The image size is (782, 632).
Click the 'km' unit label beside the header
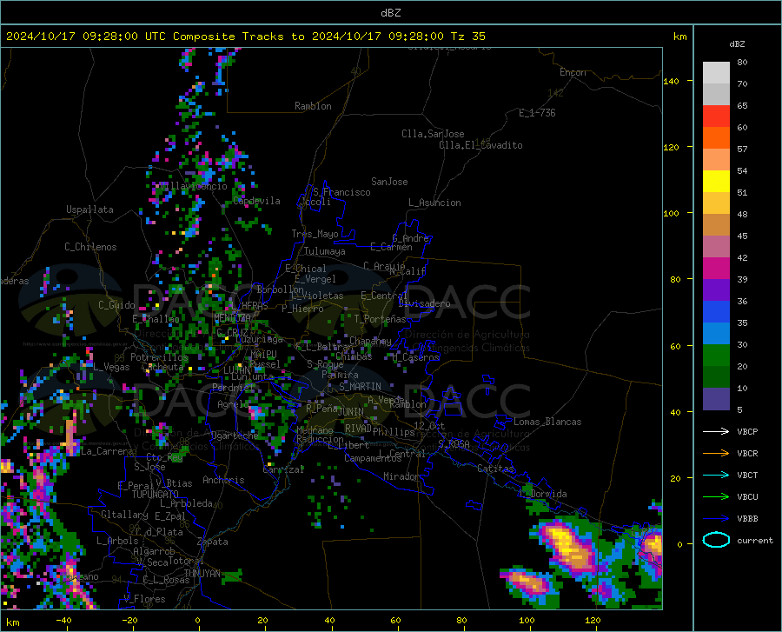pos(679,37)
